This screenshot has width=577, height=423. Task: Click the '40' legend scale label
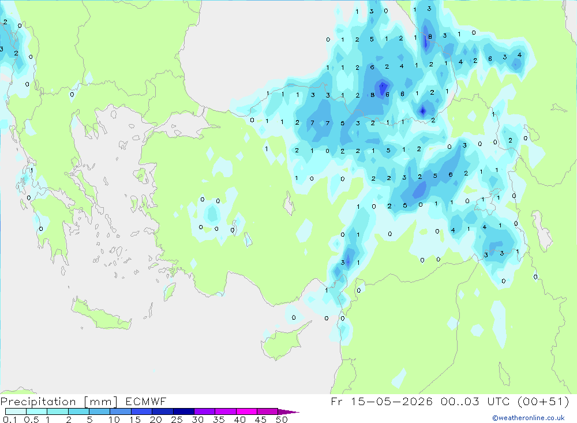click(x=240, y=420)
